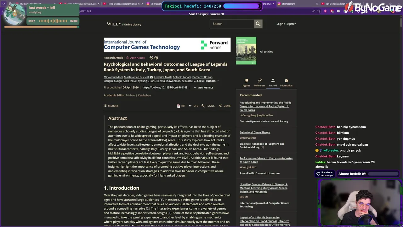This screenshot has width=403, height=227.
Task: Click the Creative Commons license icon
Action: tap(151, 58)
